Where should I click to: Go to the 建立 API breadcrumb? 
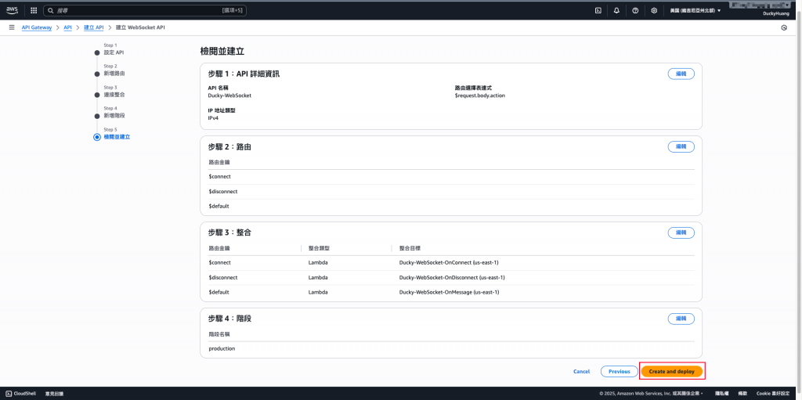pyautogui.click(x=94, y=27)
